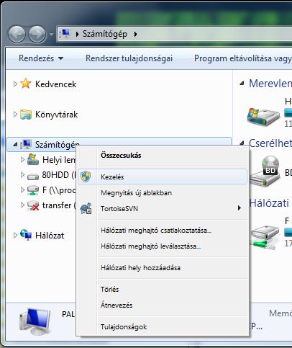Click the Számítógép icon in the tree
The width and height of the screenshot is (292, 348).
pos(26,144)
